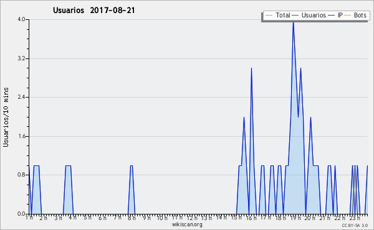Click the '14 h' x-axis label
The width and height of the screenshot is (374, 230).
click(221, 218)
